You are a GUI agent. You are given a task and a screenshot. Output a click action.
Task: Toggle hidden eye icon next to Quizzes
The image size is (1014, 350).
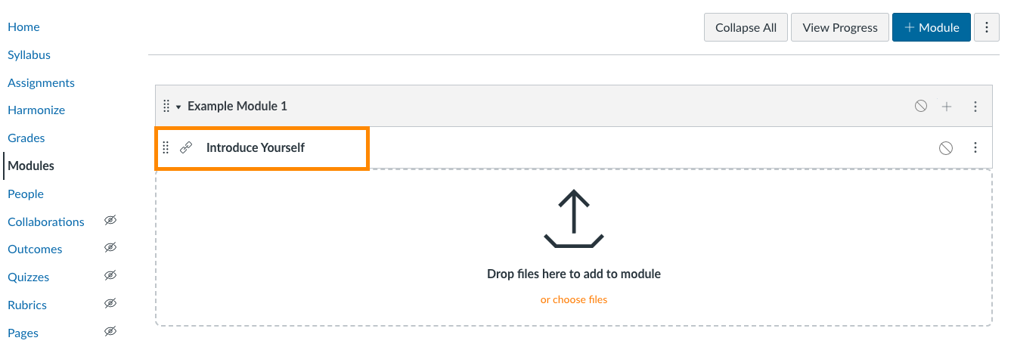[x=110, y=276]
